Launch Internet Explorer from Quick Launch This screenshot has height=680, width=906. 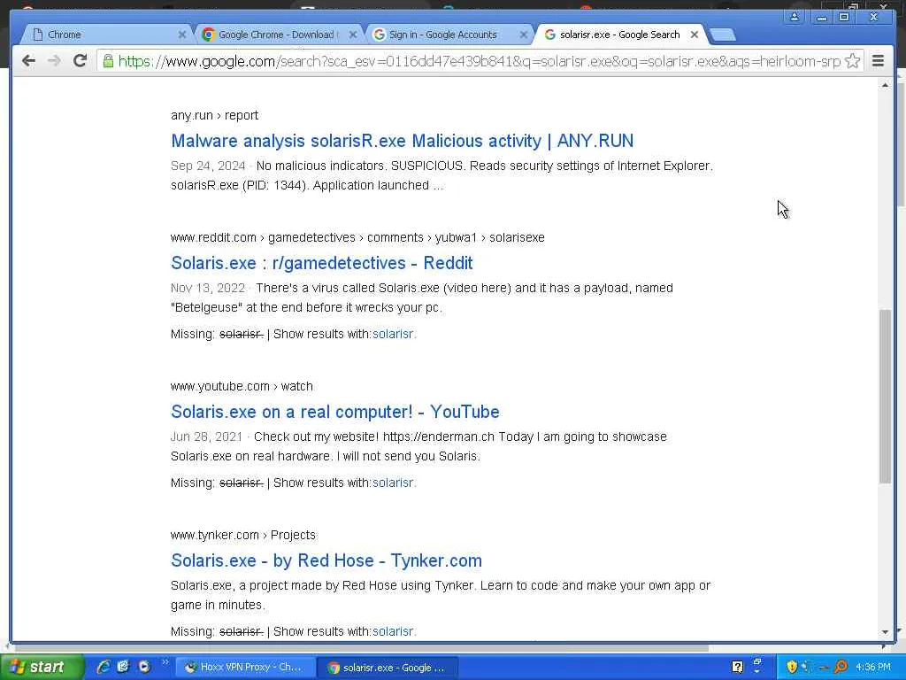[104, 667]
